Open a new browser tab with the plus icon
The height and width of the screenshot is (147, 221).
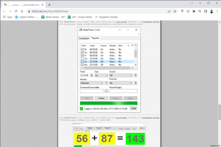coord(49,5)
